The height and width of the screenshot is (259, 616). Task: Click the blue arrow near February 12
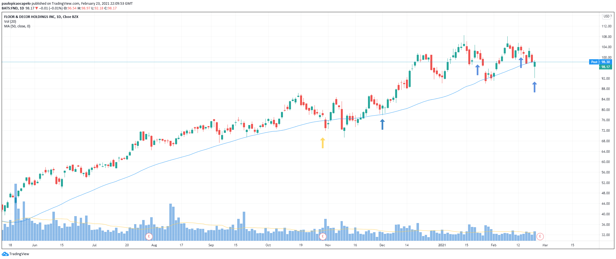[x=521, y=63]
